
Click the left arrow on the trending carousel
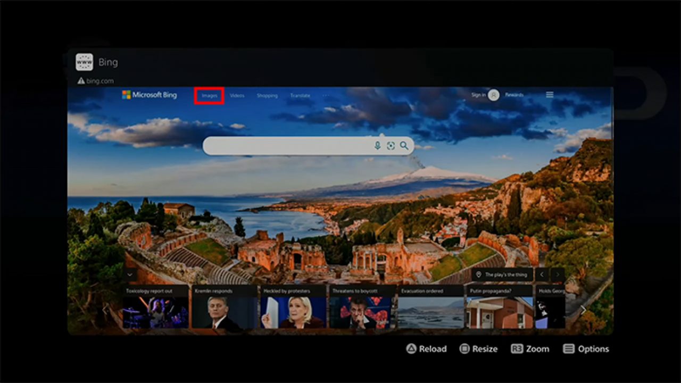point(541,274)
